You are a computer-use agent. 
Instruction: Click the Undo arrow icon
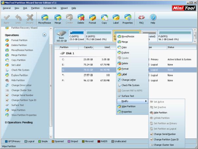pyautogui.click(x=18, y=19)
